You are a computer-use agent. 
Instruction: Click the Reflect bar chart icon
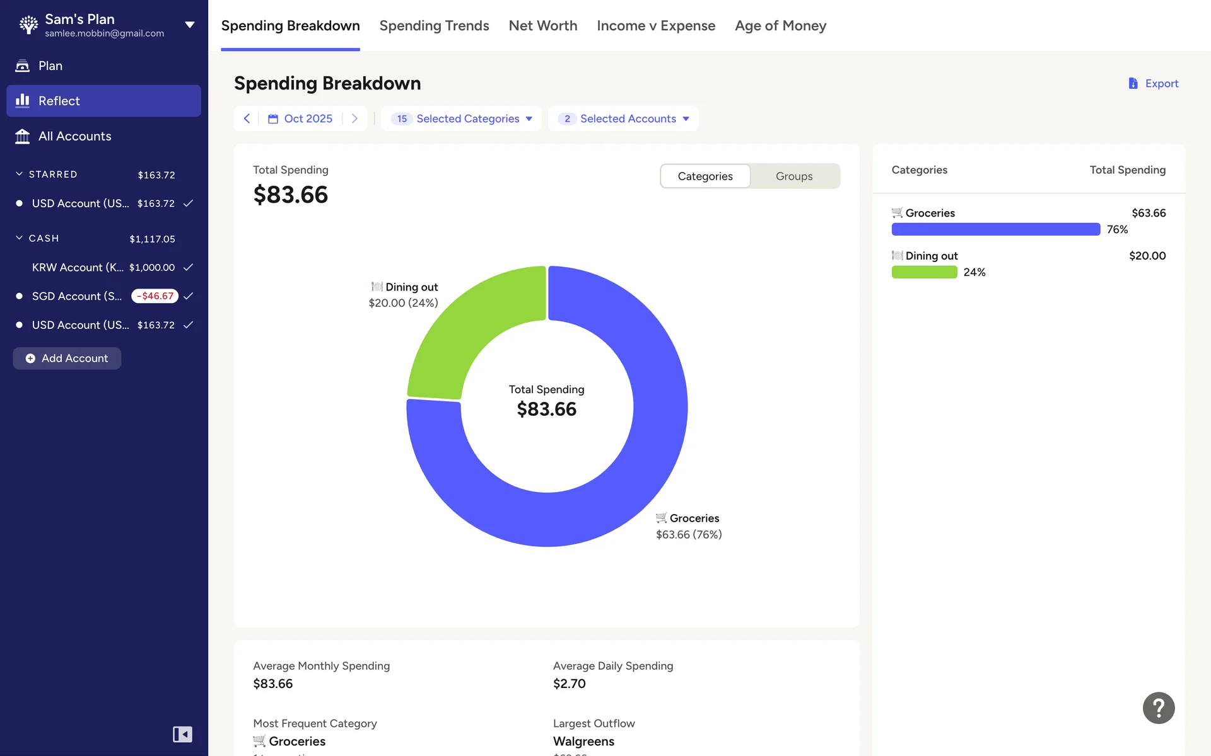point(23,101)
